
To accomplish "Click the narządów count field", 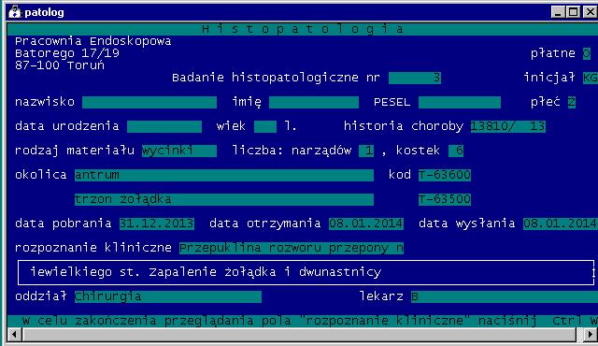I will click(x=366, y=151).
